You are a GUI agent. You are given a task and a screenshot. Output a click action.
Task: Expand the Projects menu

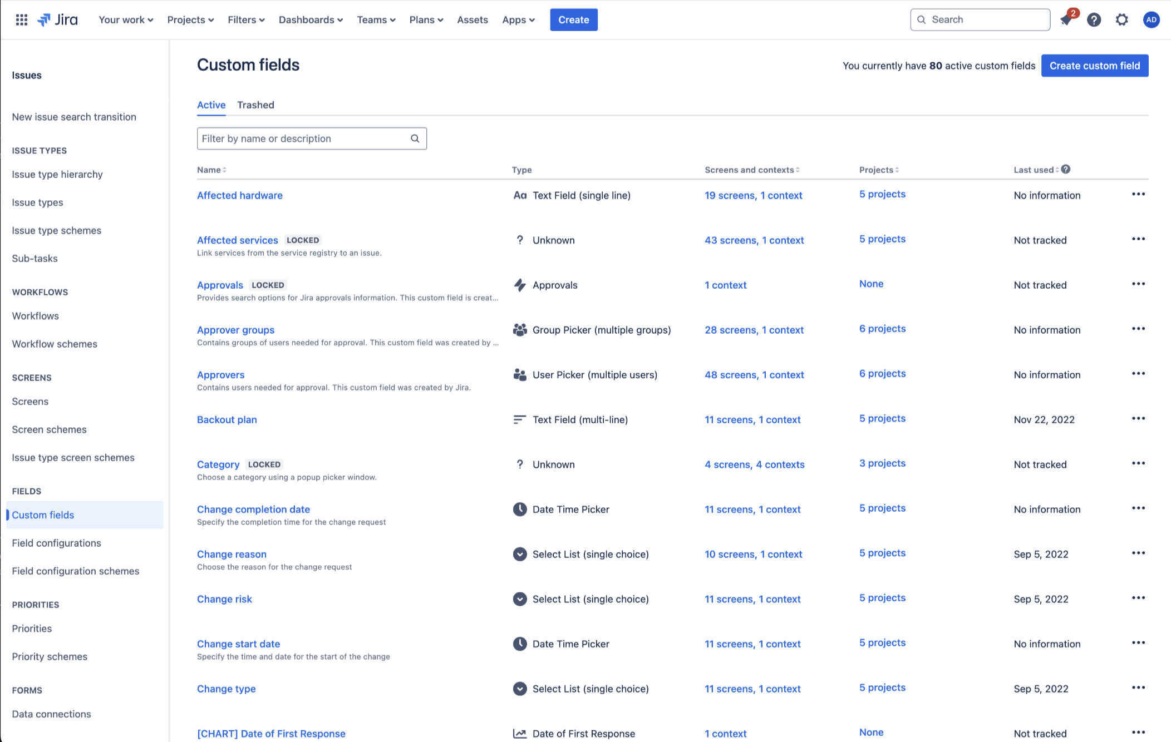coord(190,20)
